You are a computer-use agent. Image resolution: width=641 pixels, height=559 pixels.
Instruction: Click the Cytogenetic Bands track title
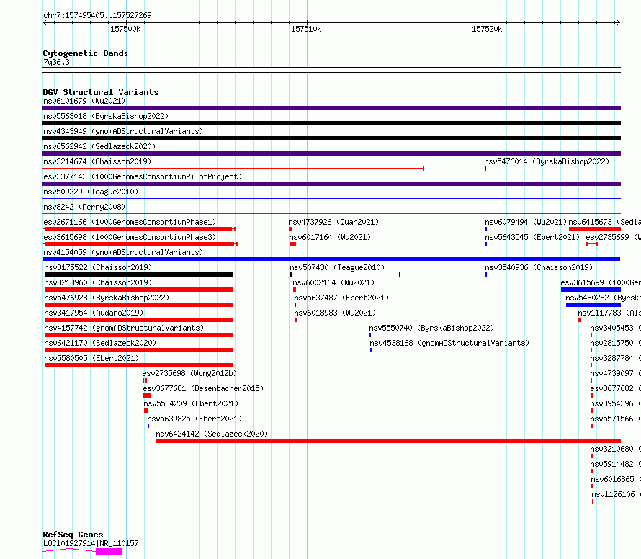(86, 53)
